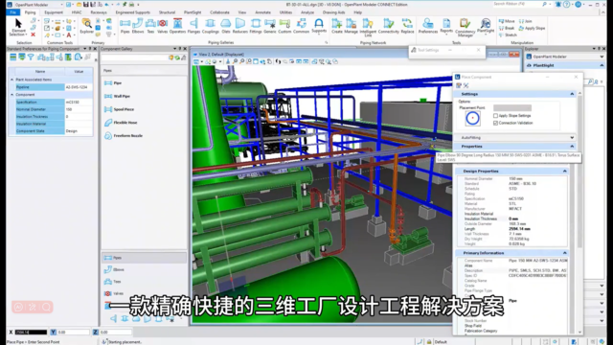The width and height of the screenshot is (613, 345).
Task: Open the Fittings gallery
Action: click(x=256, y=26)
